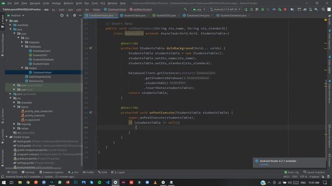Screen dimensions: 332x186
Task: Click the yellow warning marker above the scrollbar
Action: click(325, 20)
